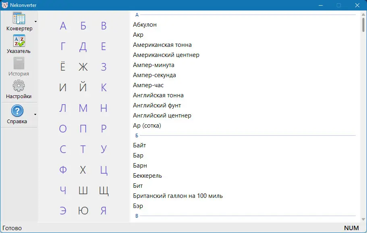367x233 pixels.
Task: Select letter К in the alphabet index
Action: 104,87
